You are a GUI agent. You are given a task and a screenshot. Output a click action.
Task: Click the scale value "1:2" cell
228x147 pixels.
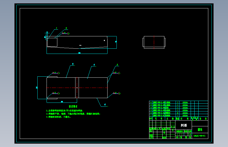click(x=190, y=134)
